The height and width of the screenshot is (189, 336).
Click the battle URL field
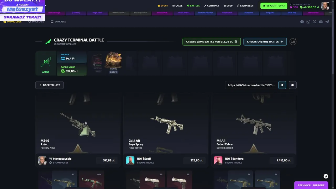(x=251, y=85)
